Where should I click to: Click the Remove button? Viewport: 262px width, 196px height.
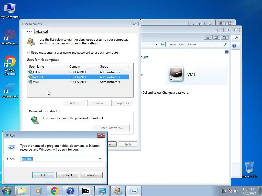tap(98, 103)
